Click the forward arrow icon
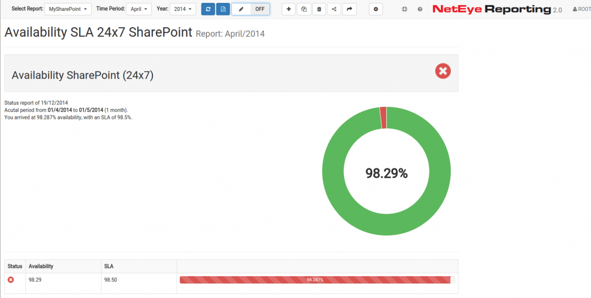Image resolution: width=591 pixels, height=298 pixels. point(349,9)
